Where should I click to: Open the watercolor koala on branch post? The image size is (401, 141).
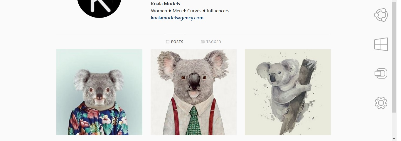288,92
